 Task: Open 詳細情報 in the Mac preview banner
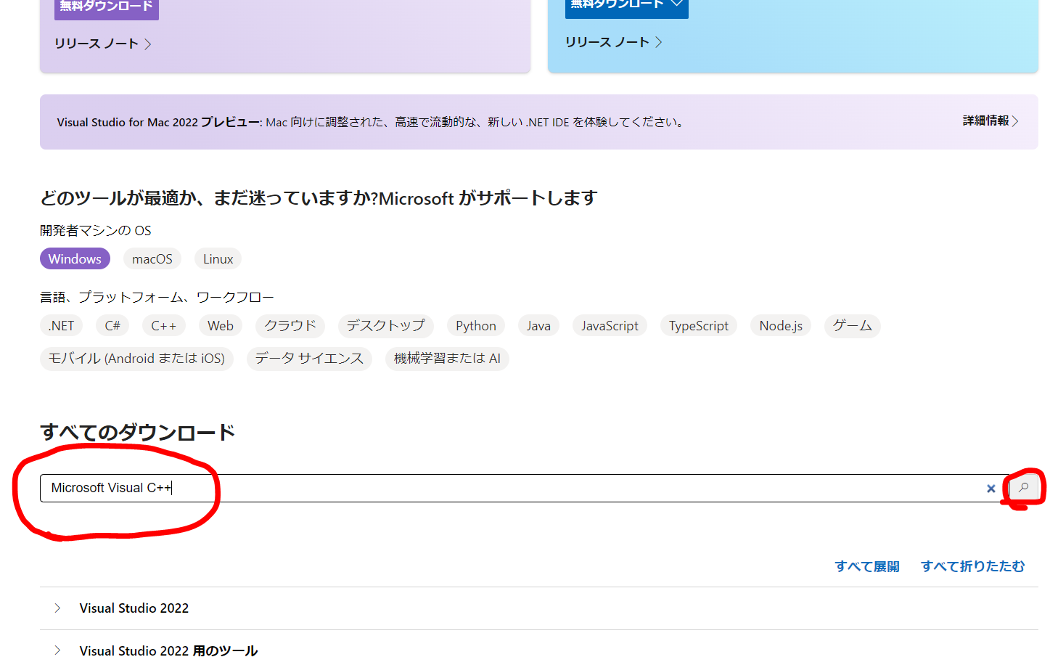click(x=990, y=121)
